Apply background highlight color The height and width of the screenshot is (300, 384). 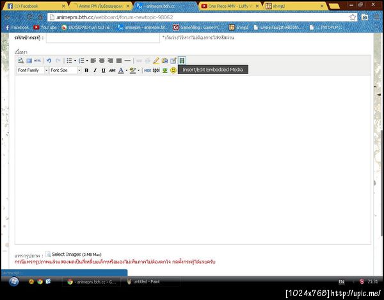(x=132, y=70)
